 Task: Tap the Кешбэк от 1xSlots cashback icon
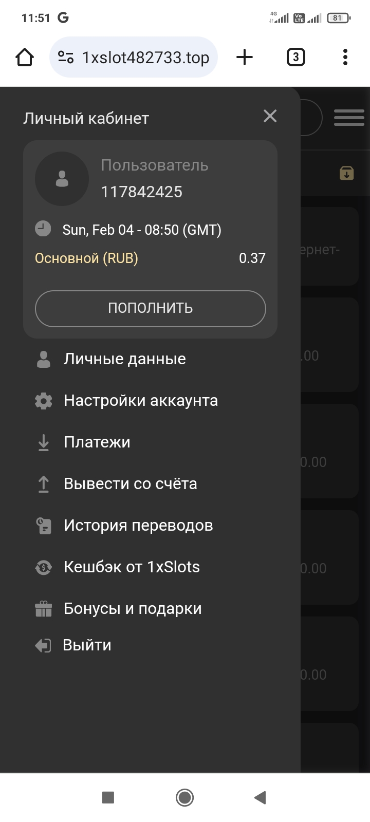(x=44, y=567)
